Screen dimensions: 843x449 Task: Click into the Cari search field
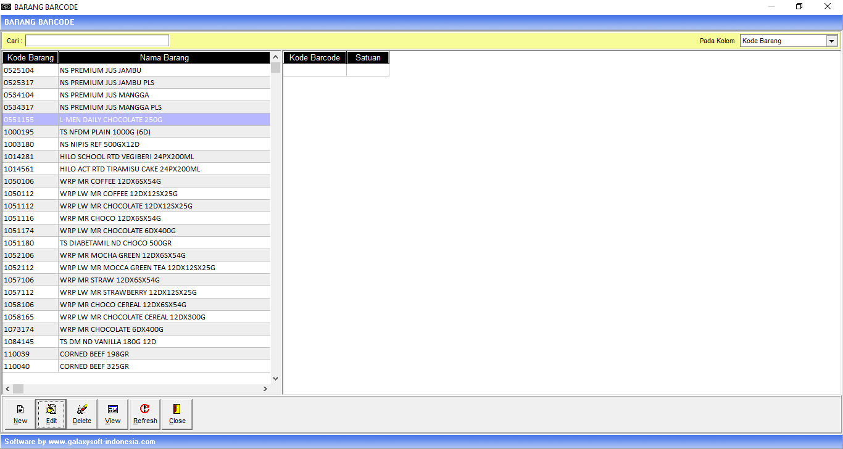(x=97, y=41)
